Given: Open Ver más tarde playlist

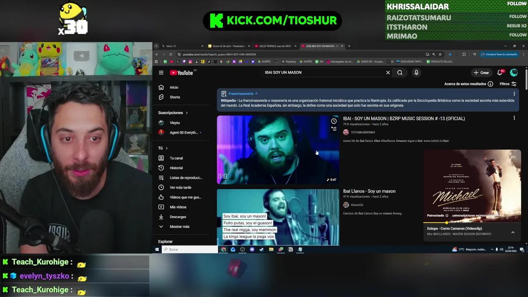Looking at the screenshot, I should [x=180, y=187].
